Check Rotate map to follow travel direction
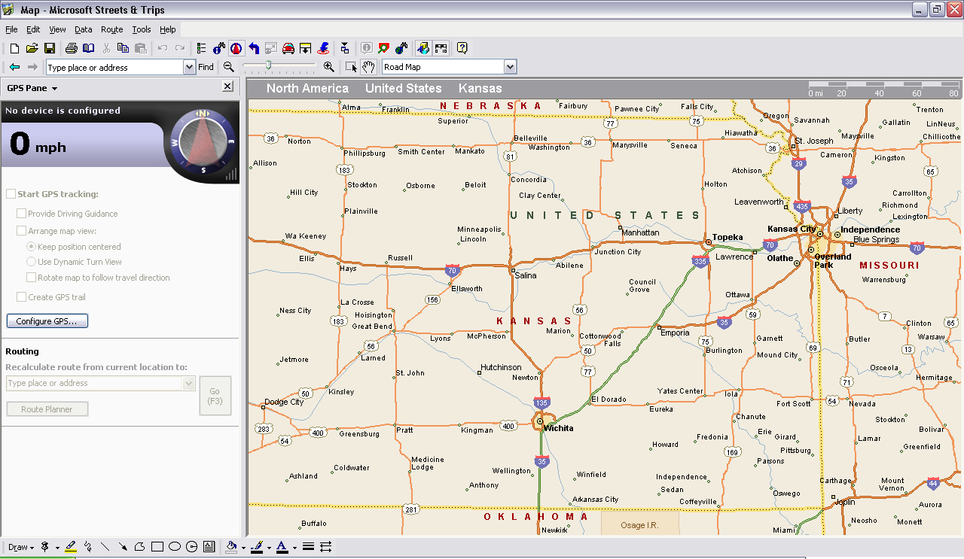964x559 pixels. pyautogui.click(x=32, y=278)
